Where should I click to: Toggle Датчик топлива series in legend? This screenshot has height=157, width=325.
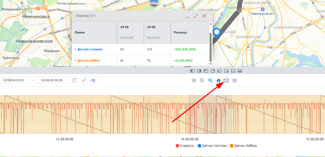212,146
